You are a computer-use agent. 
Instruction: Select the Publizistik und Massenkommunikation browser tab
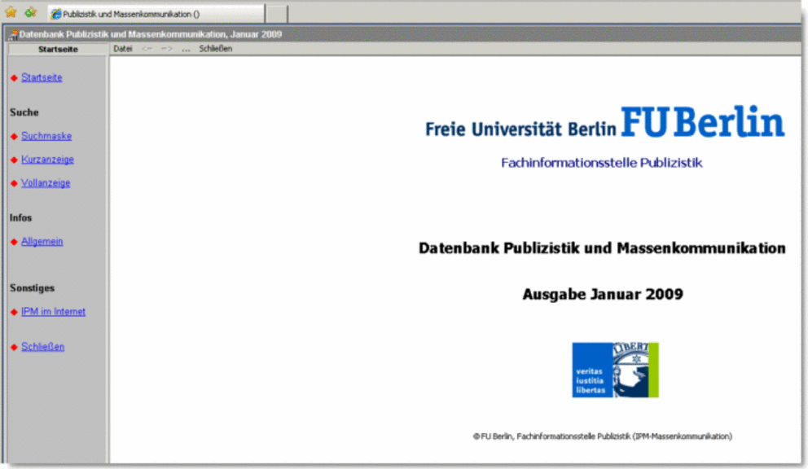(x=156, y=14)
